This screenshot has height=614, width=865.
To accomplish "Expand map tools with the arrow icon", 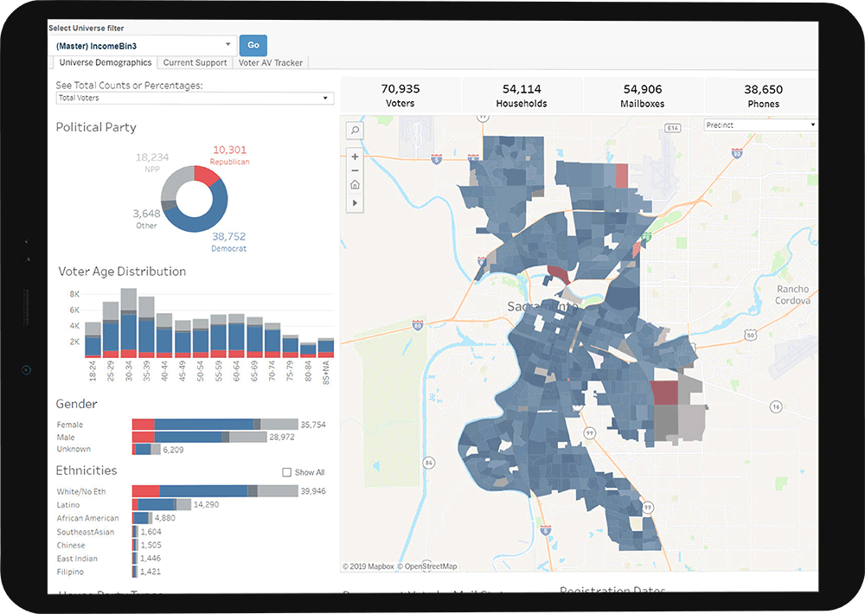I will pos(355,203).
